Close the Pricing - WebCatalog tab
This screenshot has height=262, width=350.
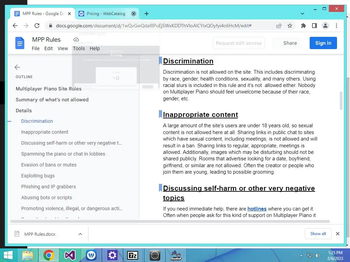pyautogui.click(x=134, y=14)
